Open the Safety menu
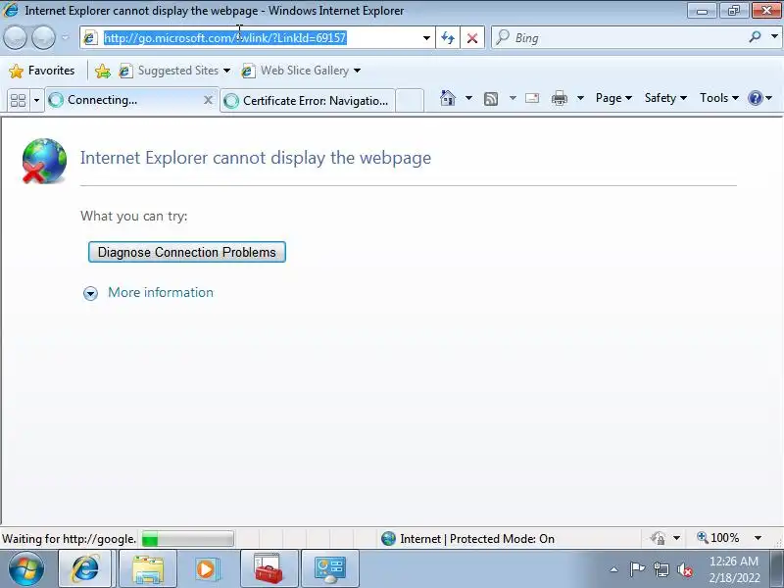The height and width of the screenshot is (588, 784). [x=665, y=98]
